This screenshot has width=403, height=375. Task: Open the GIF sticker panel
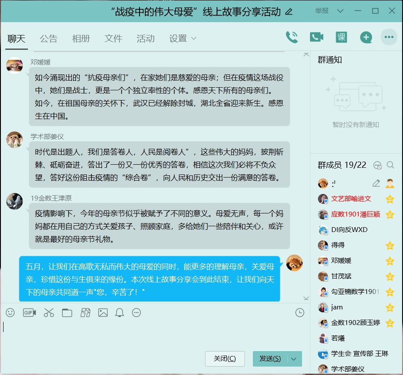coord(29,313)
